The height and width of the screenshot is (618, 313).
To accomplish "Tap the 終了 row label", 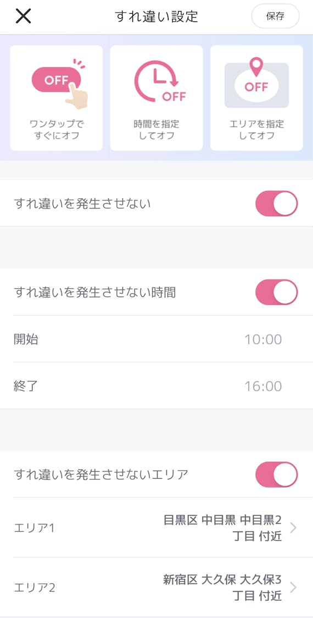I will pyautogui.click(x=26, y=386).
